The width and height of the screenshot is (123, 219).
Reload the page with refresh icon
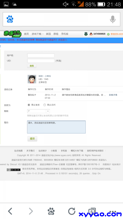pos(72,211)
